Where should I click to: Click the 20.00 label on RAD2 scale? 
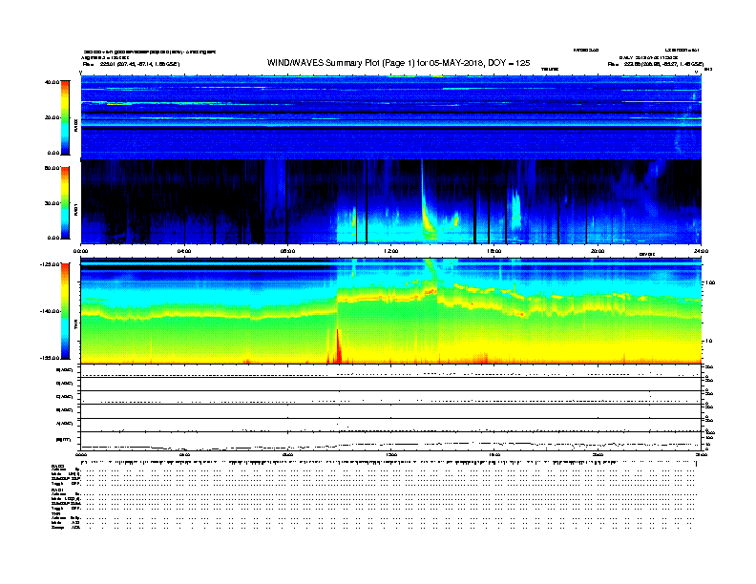[x=52, y=117]
